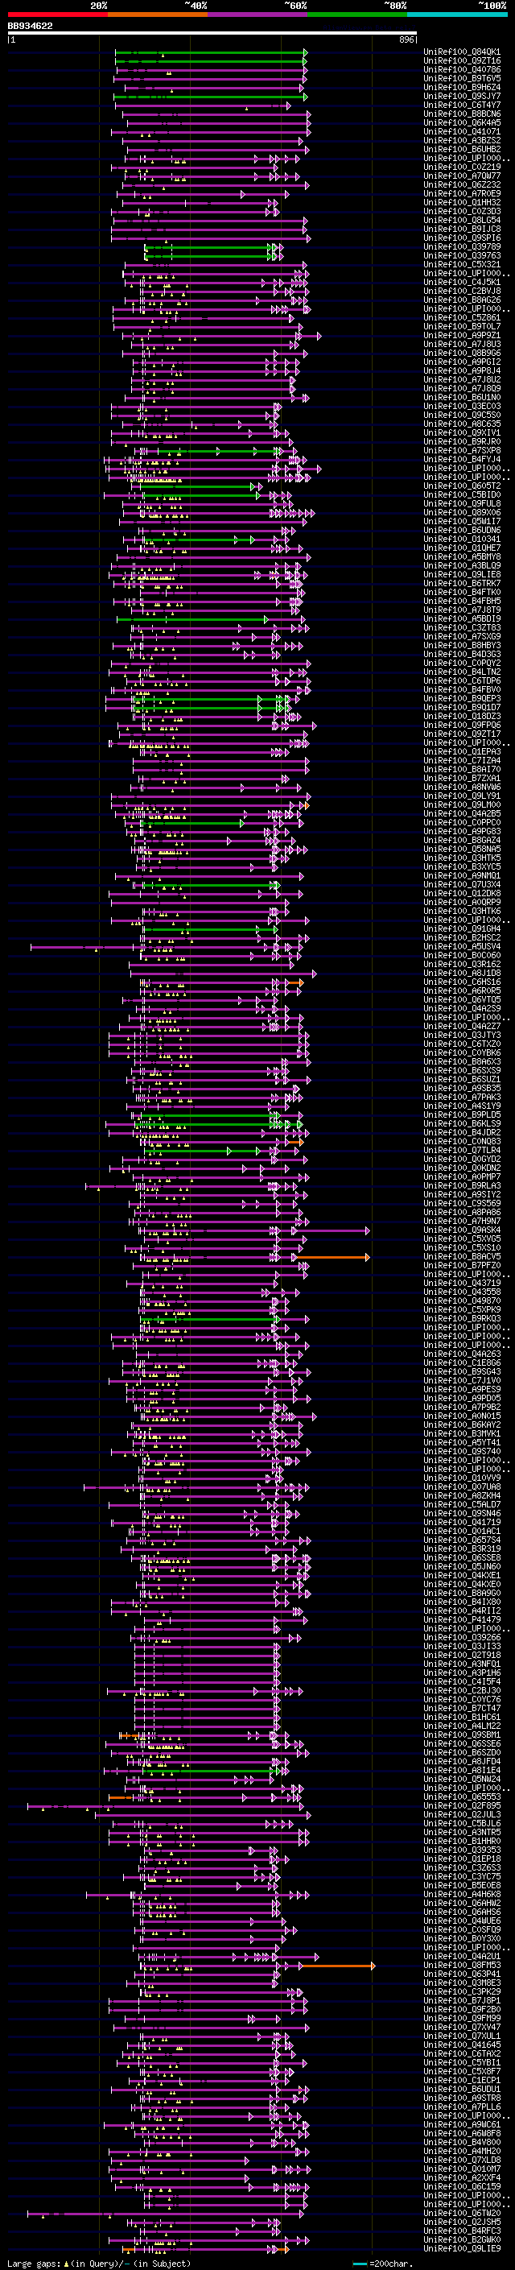Click the UniRef100_Q8LG54 label
The width and height of the screenshot is (515, 2270).
click(x=462, y=221)
